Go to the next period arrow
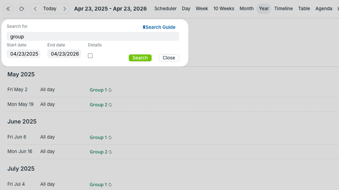The height and width of the screenshot is (190, 339). (x=64, y=9)
